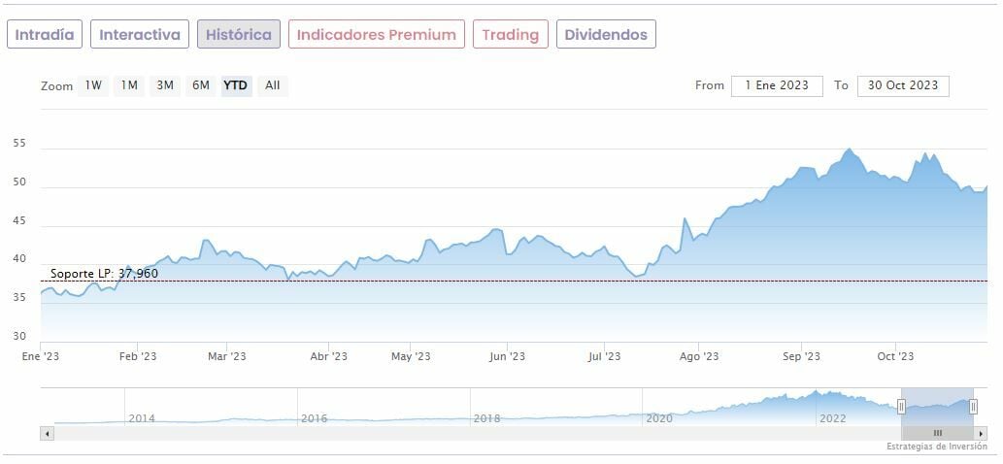This screenshot has width=1003, height=464.
Task: Click the From date field
Action: click(777, 85)
